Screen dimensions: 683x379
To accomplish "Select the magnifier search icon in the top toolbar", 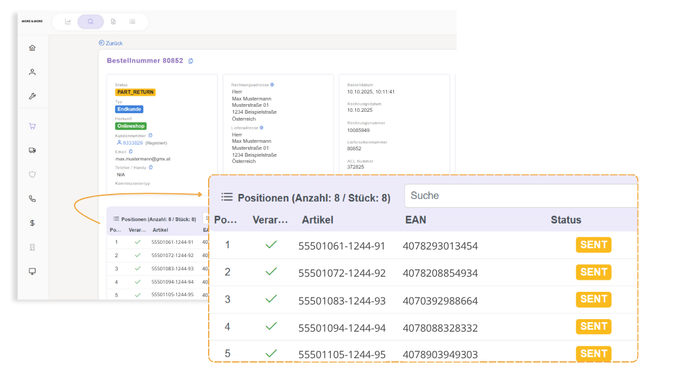I will pos(90,21).
